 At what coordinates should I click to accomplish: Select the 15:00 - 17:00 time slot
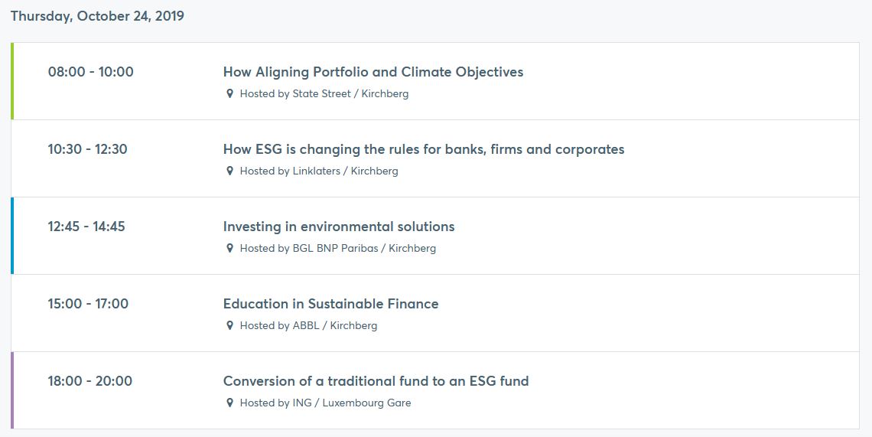pyautogui.click(x=88, y=304)
